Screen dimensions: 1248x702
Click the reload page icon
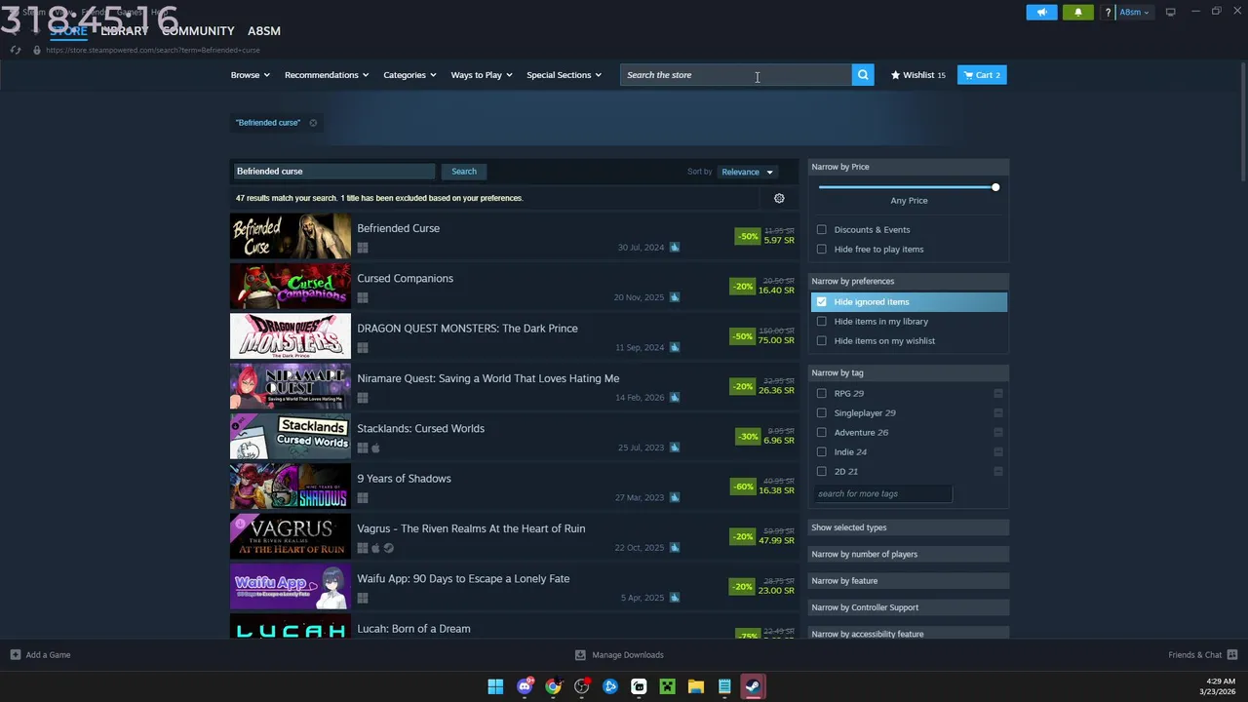tap(17, 50)
